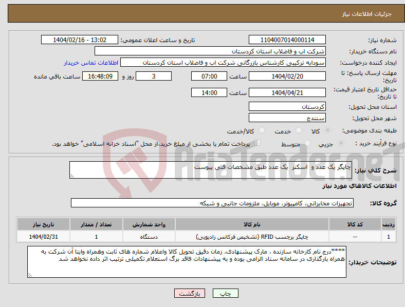Select the متوسط purchase type radio
Image resolution: width=405 pixels, height=307 pixels.
(x=308, y=143)
